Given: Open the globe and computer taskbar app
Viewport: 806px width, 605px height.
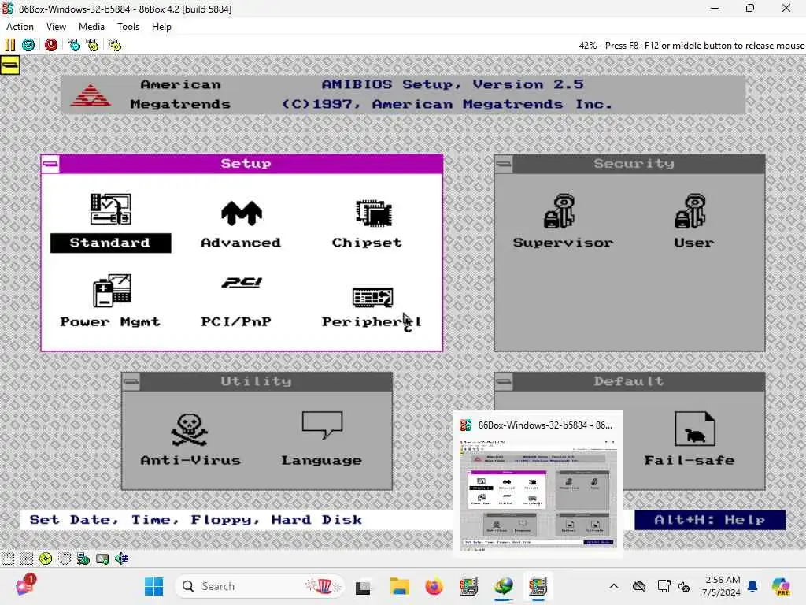Looking at the screenshot, I should [x=504, y=586].
